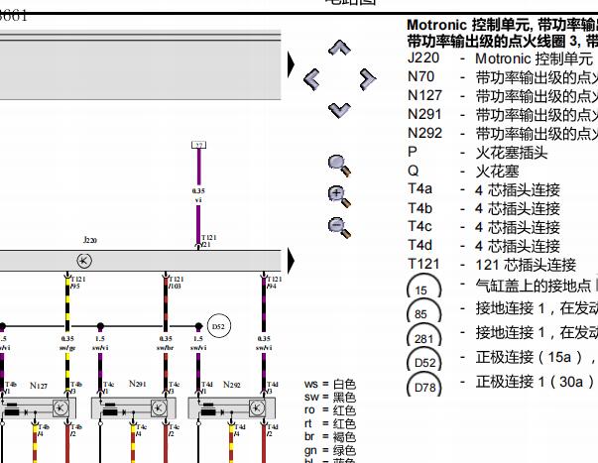Zoom in with the plus magnifier
This screenshot has width=598, height=463.
coord(339,196)
